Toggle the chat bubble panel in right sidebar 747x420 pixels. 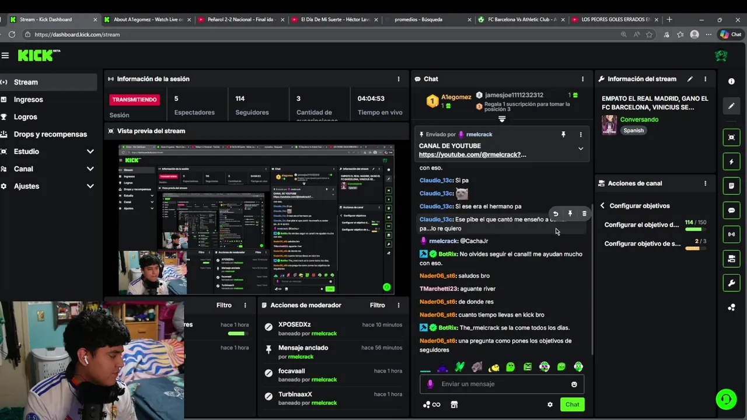tap(731, 210)
